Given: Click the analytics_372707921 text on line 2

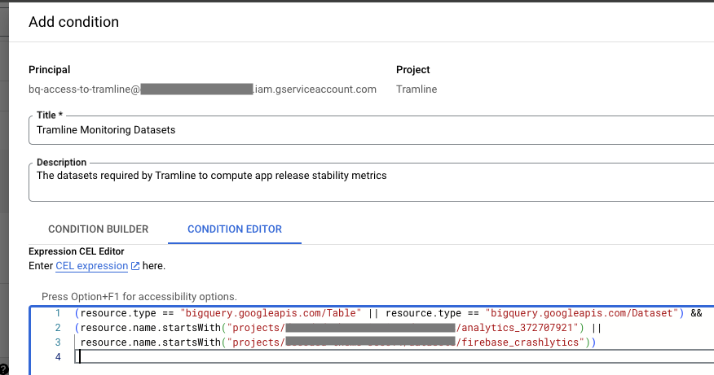Looking at the screenshot, I should coord(517,328).
